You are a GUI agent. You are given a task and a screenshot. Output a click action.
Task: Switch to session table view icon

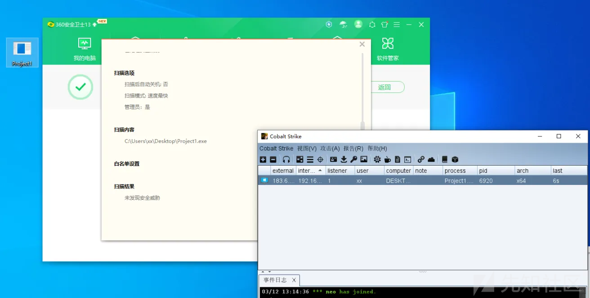coord(310,159)
